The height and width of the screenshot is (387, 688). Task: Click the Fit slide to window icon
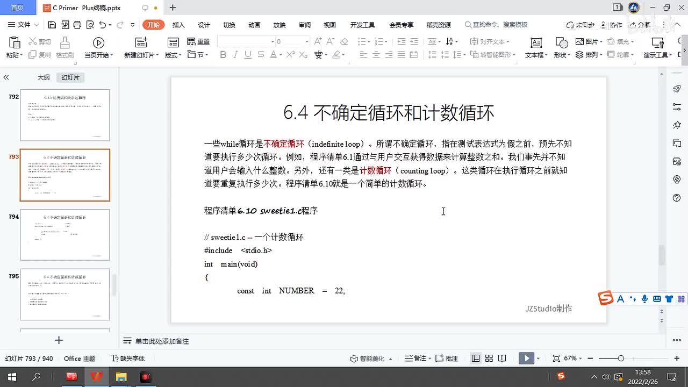556,358
